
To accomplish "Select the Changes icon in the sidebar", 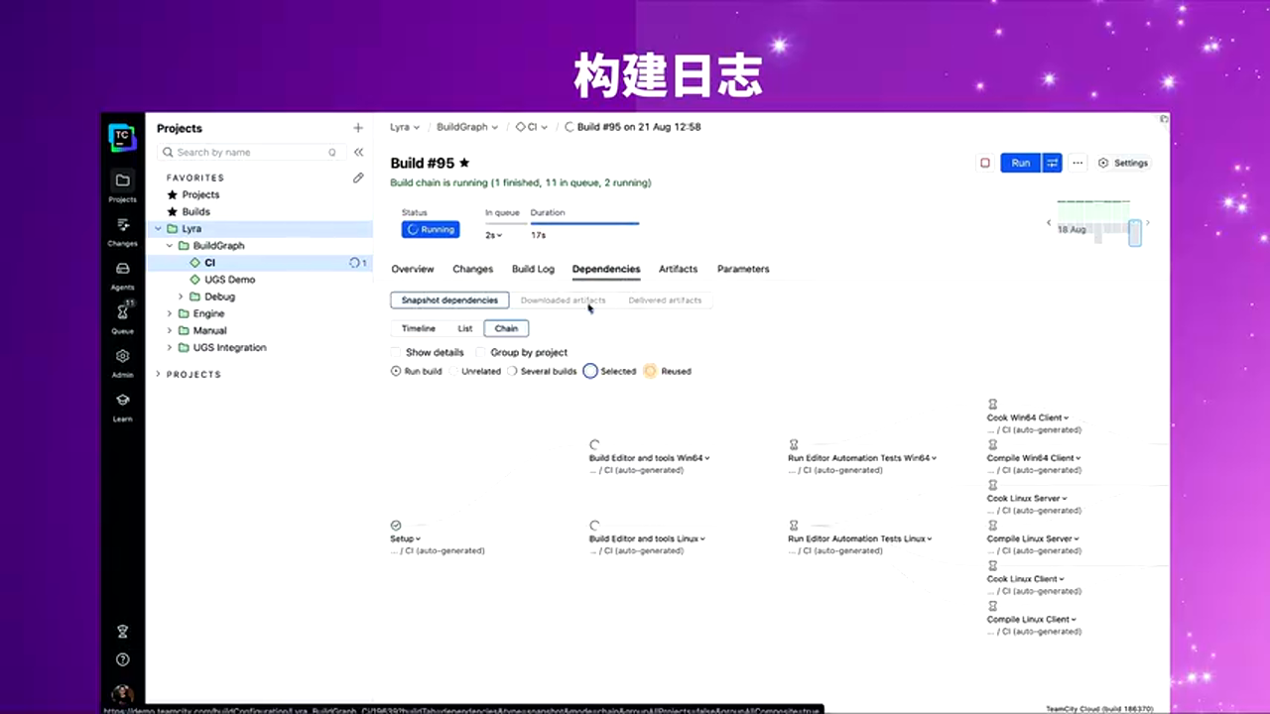I will click(x=122, y=226).
